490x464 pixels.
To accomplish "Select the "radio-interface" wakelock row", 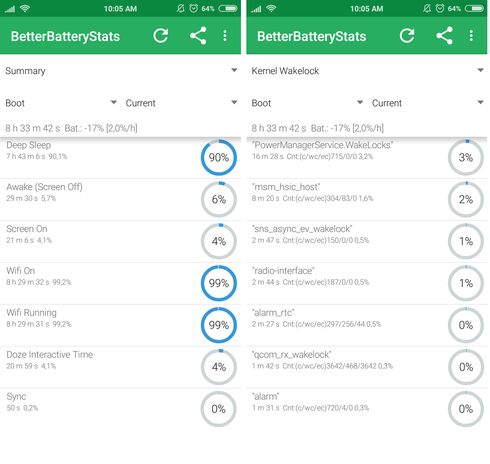I will pos(367,283).
